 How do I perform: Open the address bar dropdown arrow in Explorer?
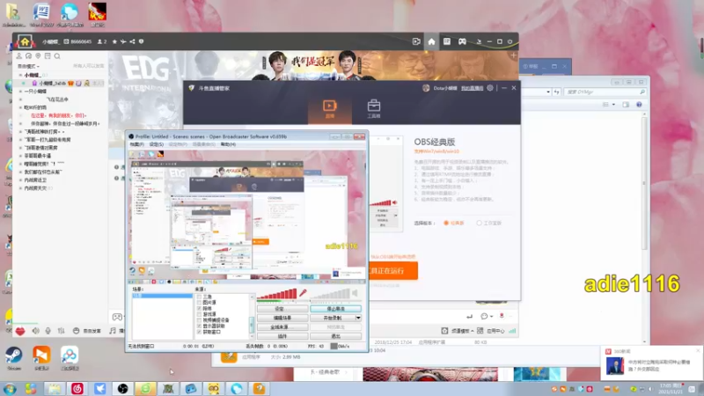548,92
